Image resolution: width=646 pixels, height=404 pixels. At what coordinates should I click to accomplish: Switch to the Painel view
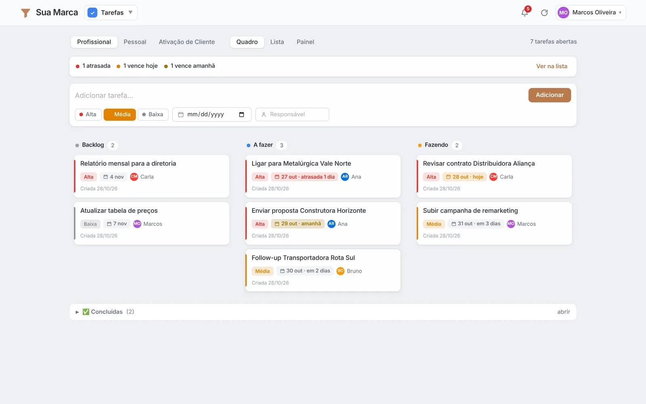pyautogui.click(x=305, y=42)
